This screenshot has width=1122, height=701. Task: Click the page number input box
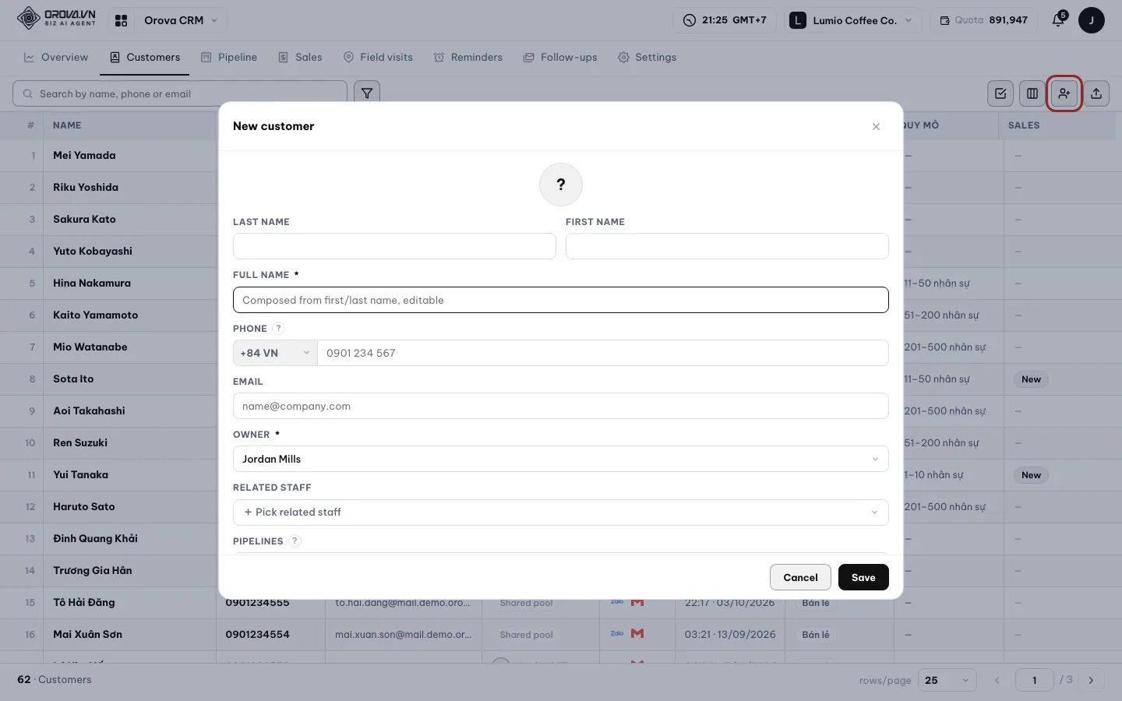coord(1035,680)
